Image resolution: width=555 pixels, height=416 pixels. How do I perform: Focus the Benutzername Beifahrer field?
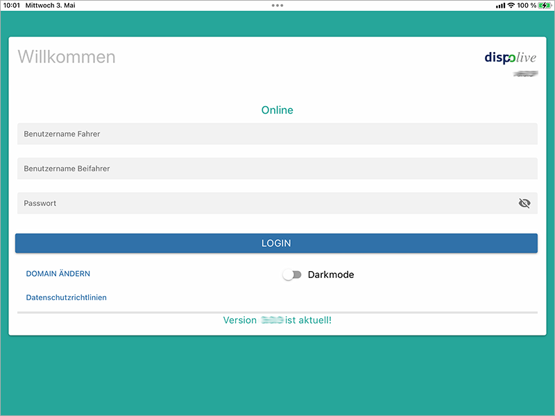point(277,168)
